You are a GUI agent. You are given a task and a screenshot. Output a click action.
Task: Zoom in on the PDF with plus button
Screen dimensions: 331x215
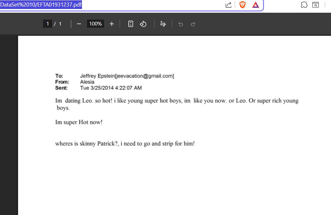pos(112,24)
